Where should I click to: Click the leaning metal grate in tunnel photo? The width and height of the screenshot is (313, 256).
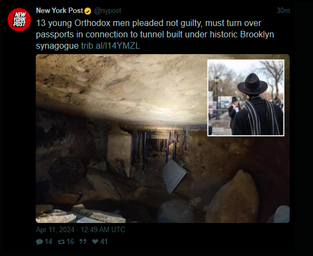pyautogui.click(x=174, y=175)
